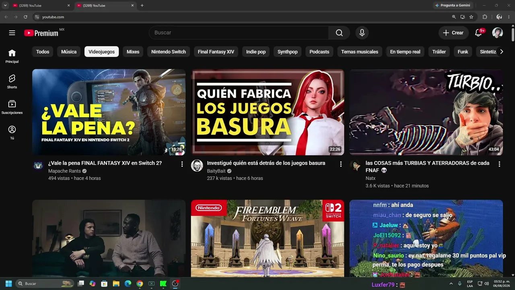Select the Temas musicales chip

tap(360, 52)
